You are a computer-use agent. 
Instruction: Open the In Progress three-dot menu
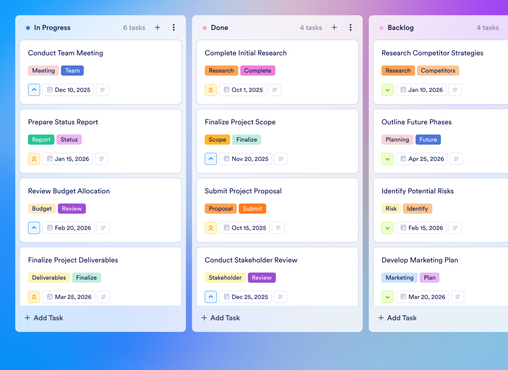click(174, 27)
